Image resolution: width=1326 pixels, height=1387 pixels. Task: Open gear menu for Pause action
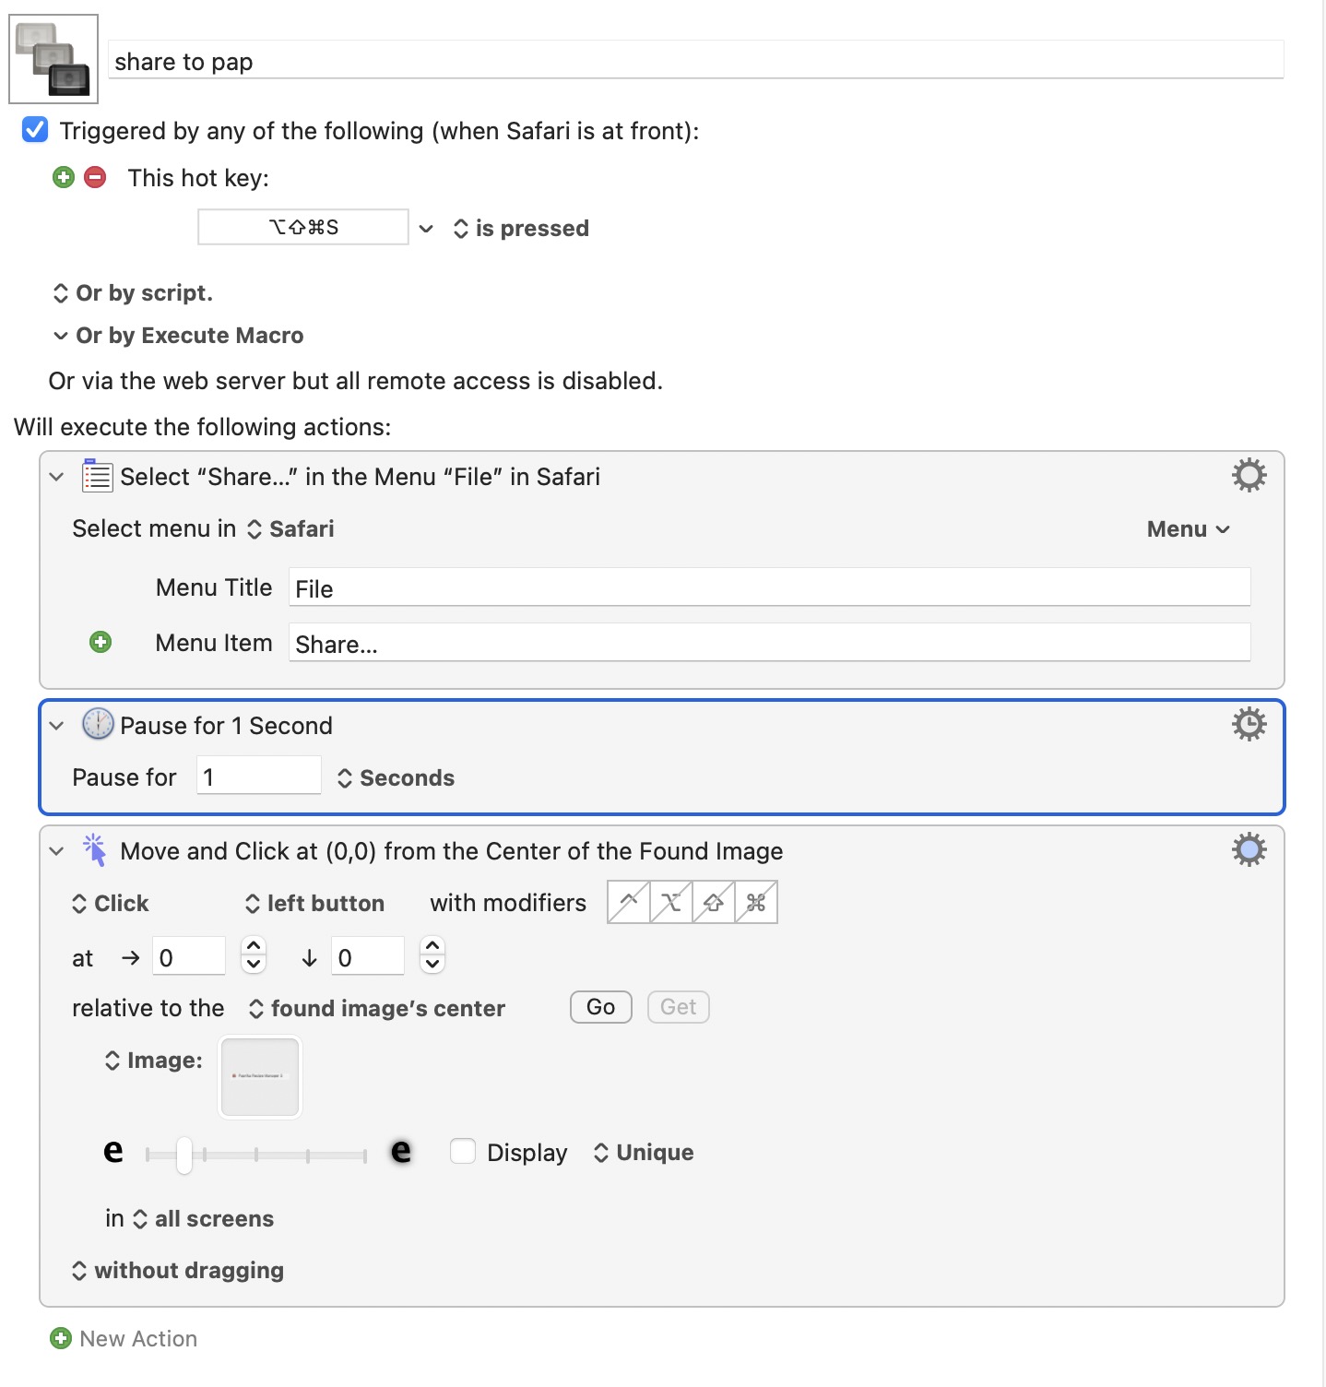(x=1249, y=725)
